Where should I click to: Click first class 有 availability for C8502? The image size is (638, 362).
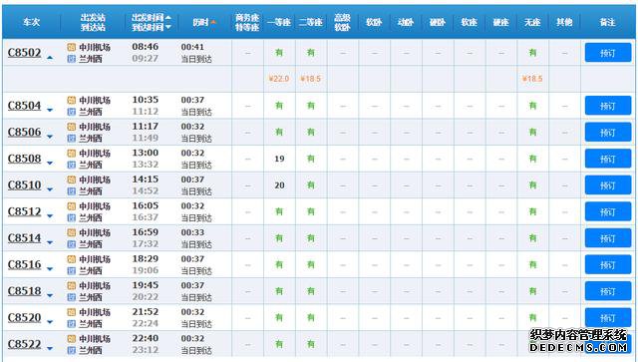[x=279, y=53]
